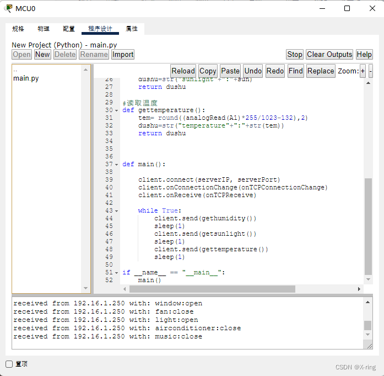The width and height of the screenshot is (384, 376).
Task: Paste into the code editor
Action: click(x=230, y=71)
